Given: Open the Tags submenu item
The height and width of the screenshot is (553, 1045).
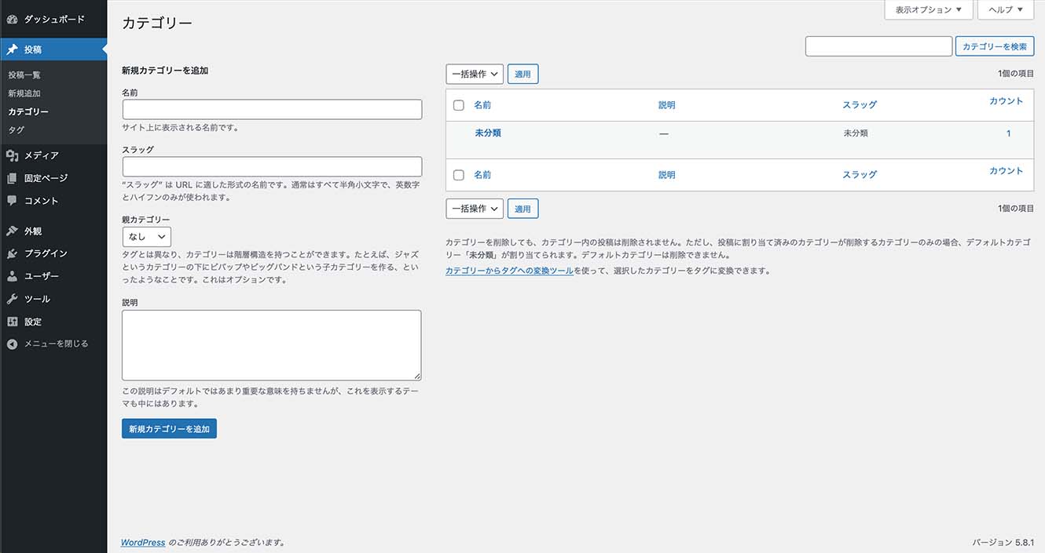Looking at the screenshot, I should 16,129.
